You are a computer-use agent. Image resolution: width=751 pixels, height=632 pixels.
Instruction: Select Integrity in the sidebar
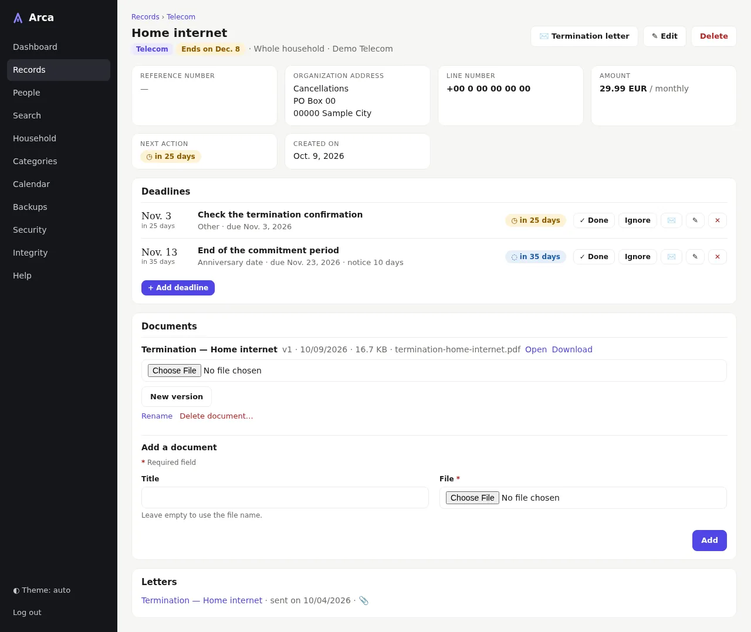pyautogui.click(x=59, y=253)
